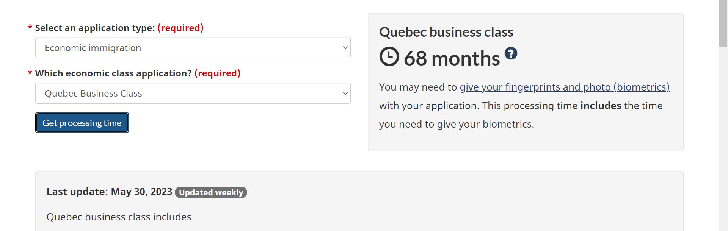Open the application type dropdown showing Economic immigration
Image resolution: width=728 pixels, height=231 pixels.
[193, 48]
